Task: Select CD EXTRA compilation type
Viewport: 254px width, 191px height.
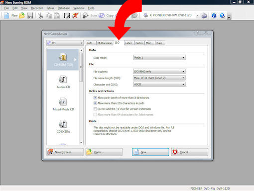Action: coord(63,127)
